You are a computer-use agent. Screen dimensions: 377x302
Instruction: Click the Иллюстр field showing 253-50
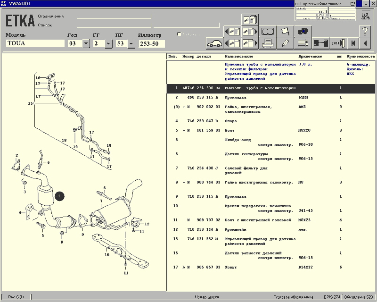tap(152, 44)
